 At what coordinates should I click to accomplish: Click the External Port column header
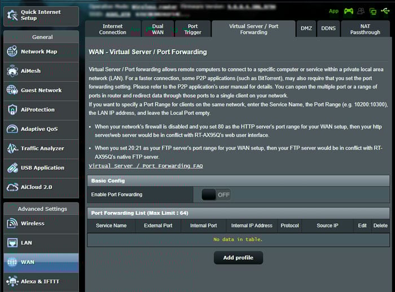click(158, 225)
